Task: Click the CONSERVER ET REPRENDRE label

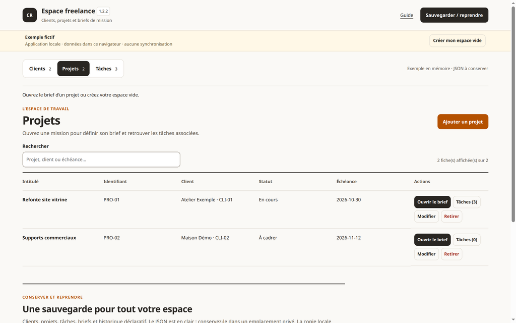Action: coord(52,297)
